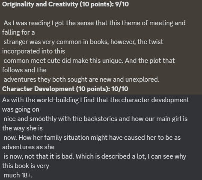Click the 'the way she is' line
Image resolution: width=202 pixels, height=180 pixels.
(x=22, y=128)
